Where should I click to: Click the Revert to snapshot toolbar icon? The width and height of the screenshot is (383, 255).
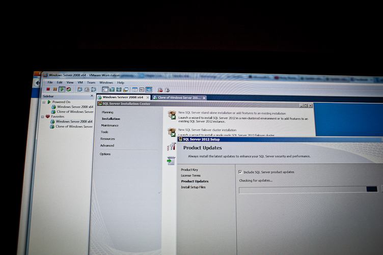coord(87,90)
